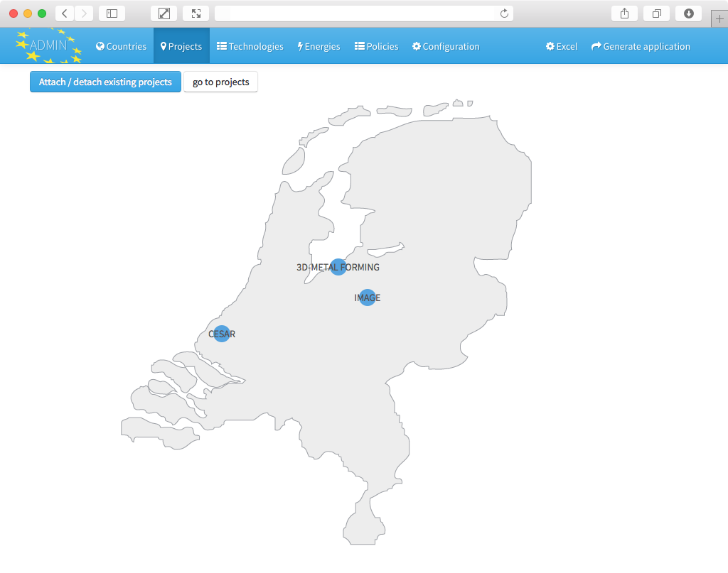Select the Projects nav tab
This screenshot has width=728, height=573.
[x=181, y=46]
